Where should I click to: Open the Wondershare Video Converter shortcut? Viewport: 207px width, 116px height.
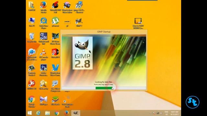(x=55, y=70)
